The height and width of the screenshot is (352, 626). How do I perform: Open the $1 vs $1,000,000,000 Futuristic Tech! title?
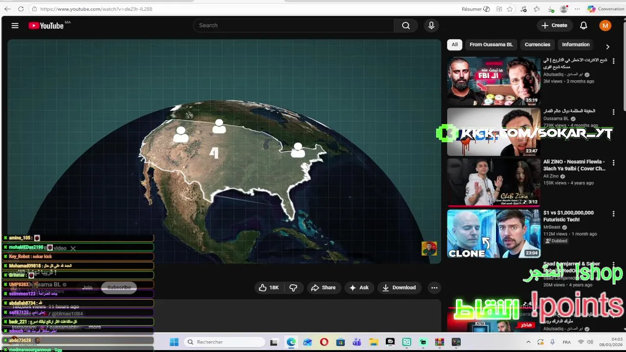pyautogui.click(x=568, y=216)
